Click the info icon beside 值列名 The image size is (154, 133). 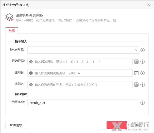[143, 85]
